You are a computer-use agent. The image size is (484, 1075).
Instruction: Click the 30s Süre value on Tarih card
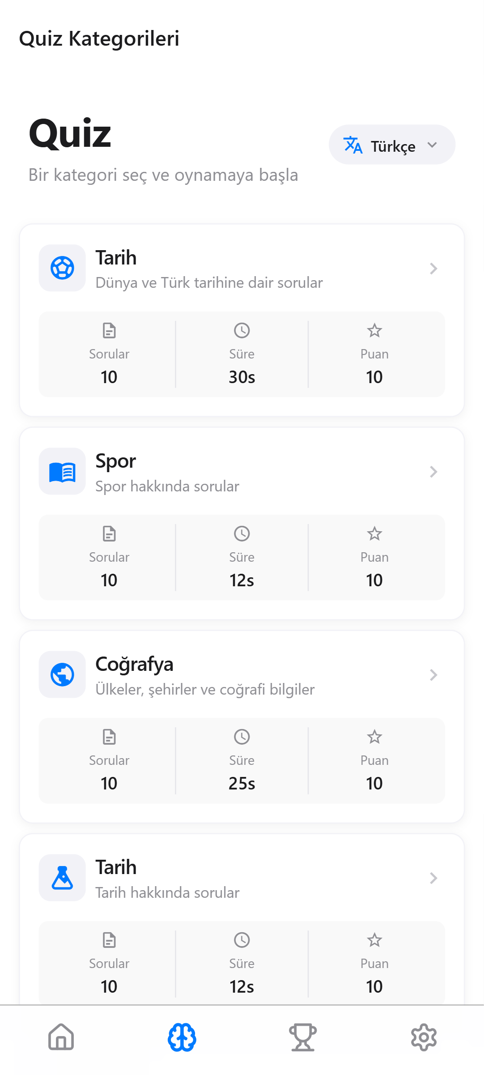[242, 377]
